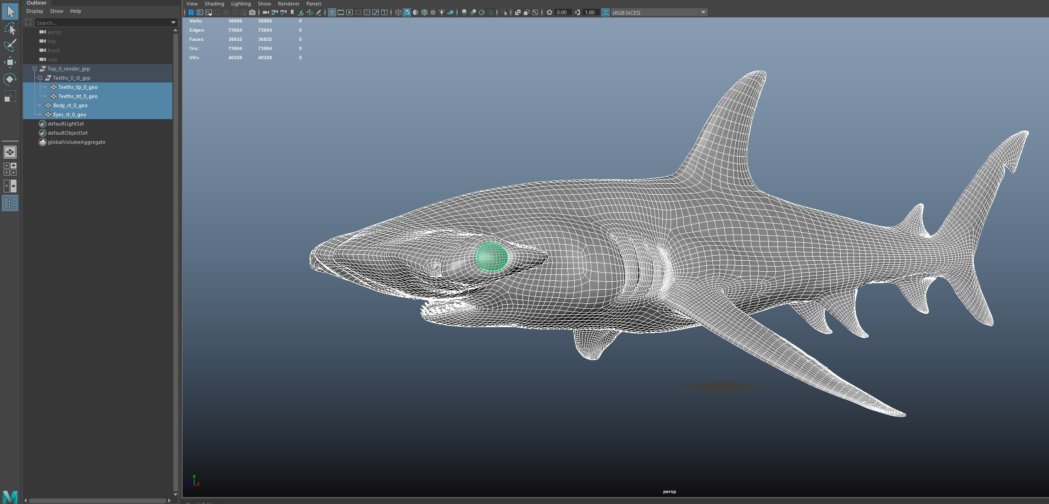This screenshot has height=504, width=1049.
Task: Select the Rotate tool in toolbox
Action: [10, 79]
